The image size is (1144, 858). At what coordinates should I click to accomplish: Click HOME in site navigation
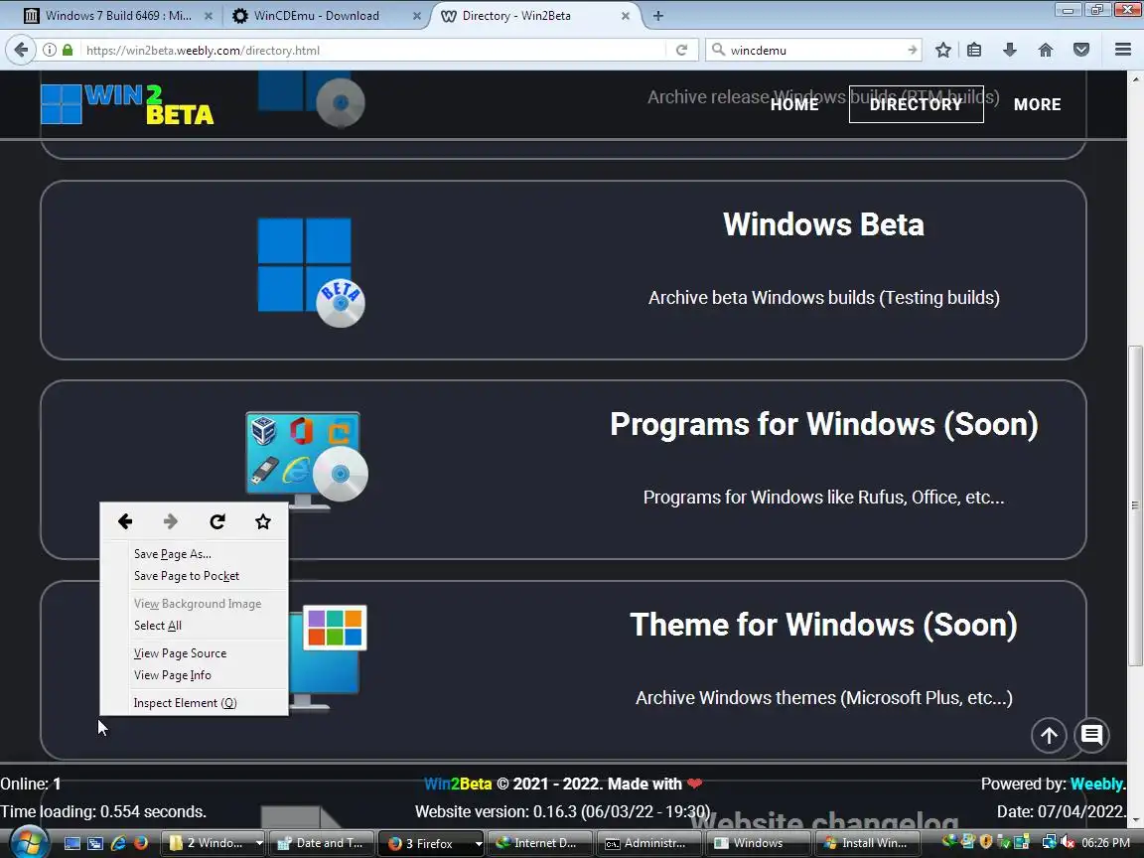[x=794, y=104]
